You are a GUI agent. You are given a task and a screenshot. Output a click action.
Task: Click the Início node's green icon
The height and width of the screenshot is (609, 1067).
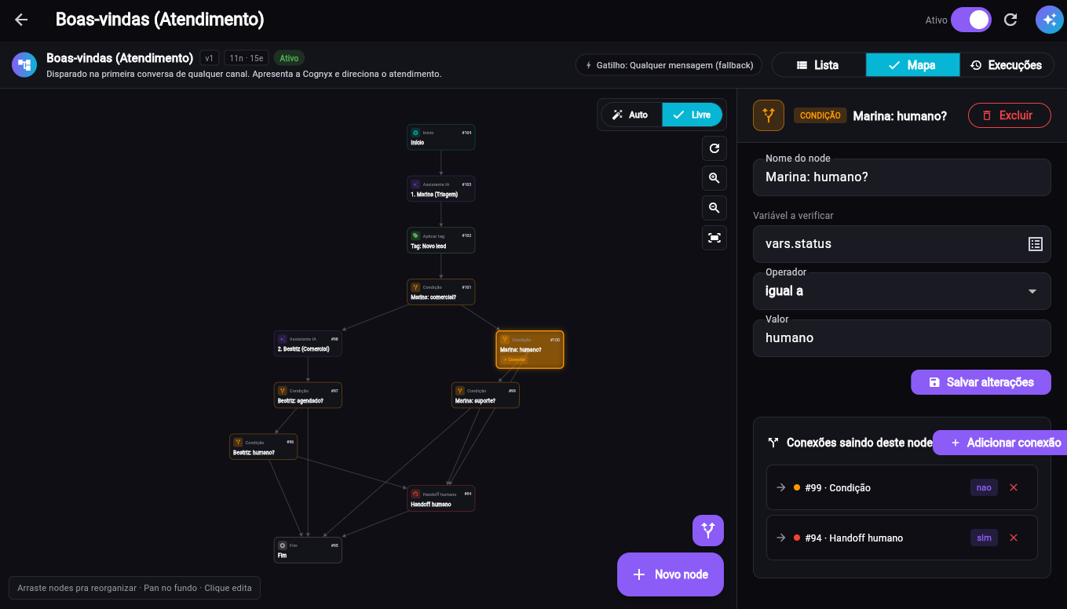[415, 133]
